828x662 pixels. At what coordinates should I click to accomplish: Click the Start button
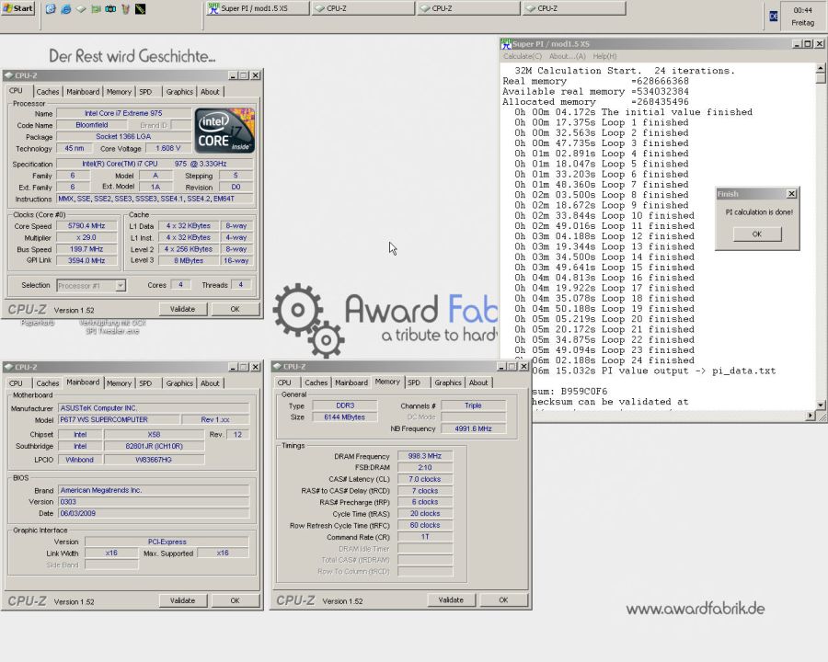[x=18, y=8]
